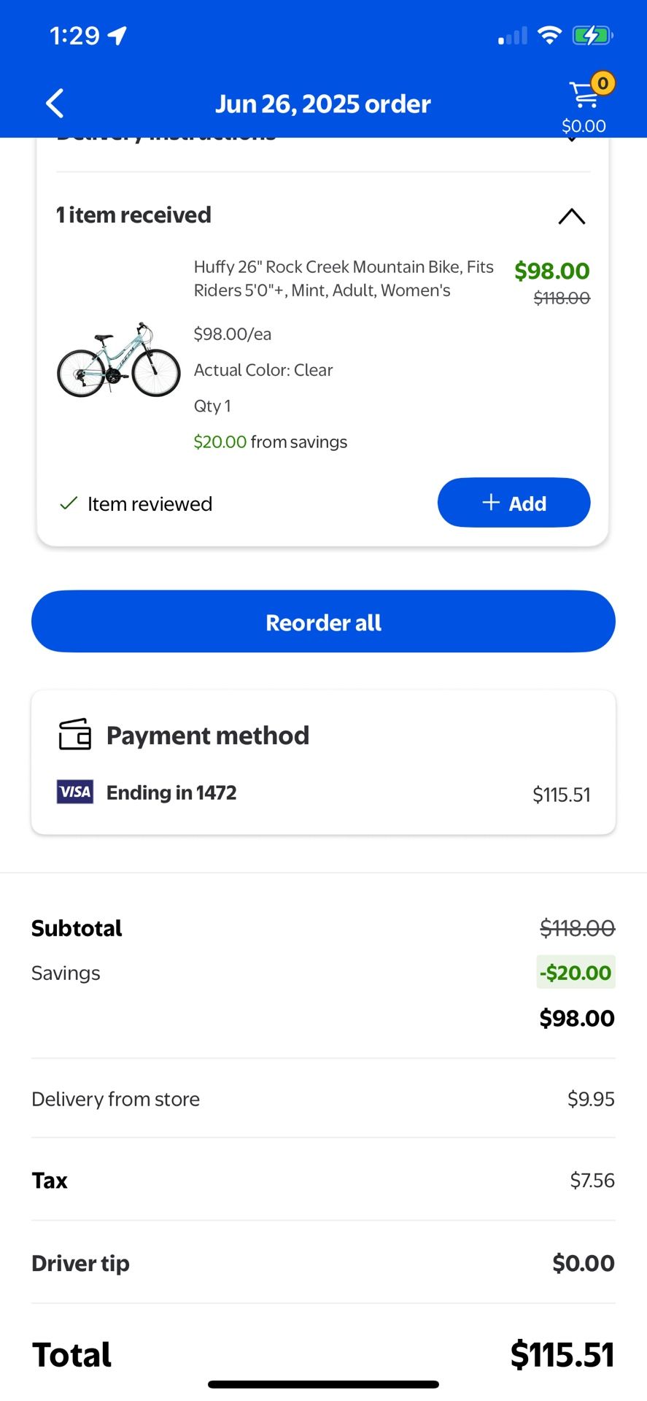Select the $20.00 from savings text

(x=270, y=441)
